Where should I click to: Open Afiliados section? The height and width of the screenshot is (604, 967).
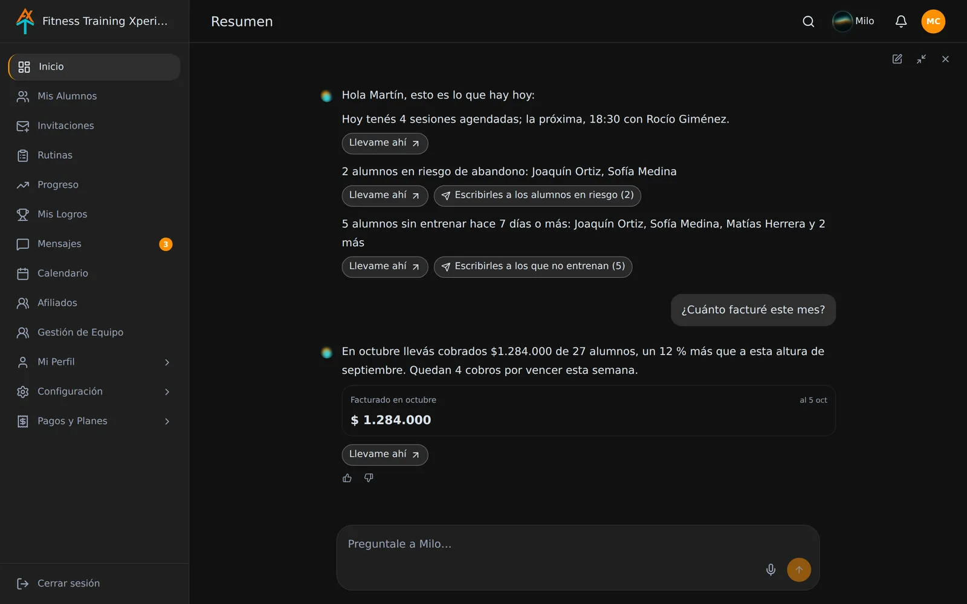[94, 303]
